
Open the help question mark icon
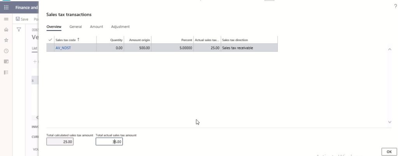click(395, 7)
